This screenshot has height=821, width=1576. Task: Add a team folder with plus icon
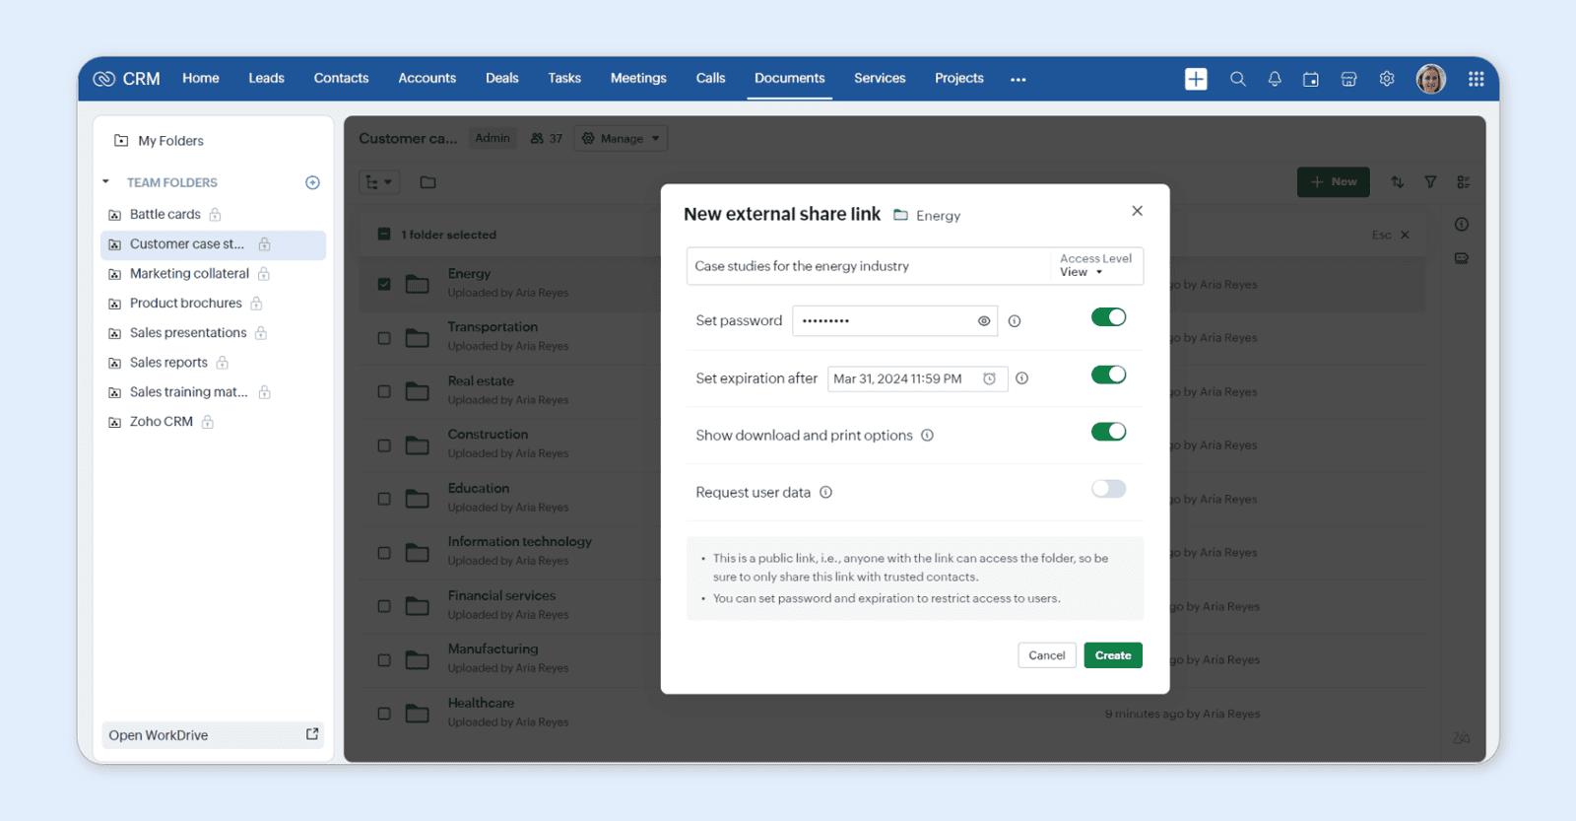tap(312, 182)
